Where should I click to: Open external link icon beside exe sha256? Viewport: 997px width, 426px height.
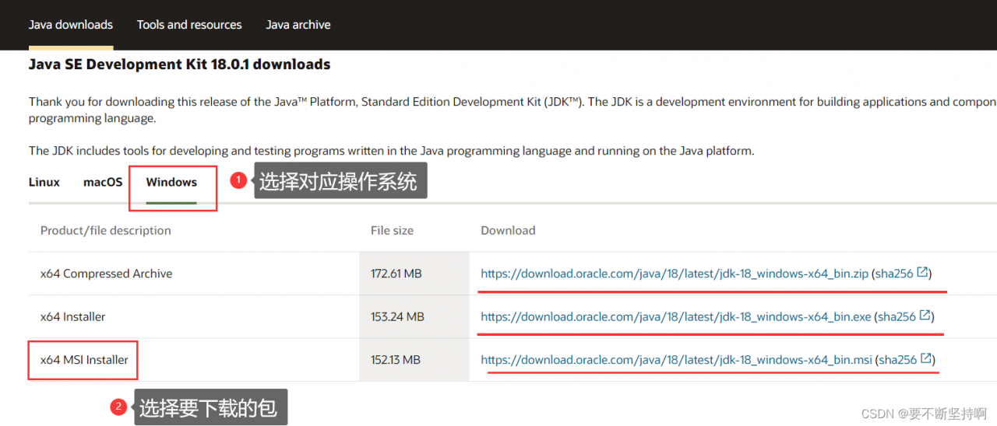coord(925,316)
